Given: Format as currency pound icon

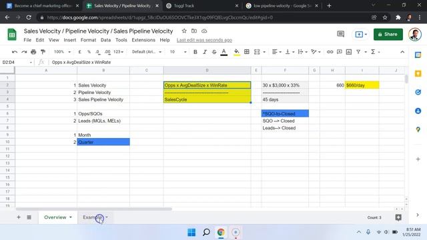Looking at the screenshot, I should tap(79, 52).
